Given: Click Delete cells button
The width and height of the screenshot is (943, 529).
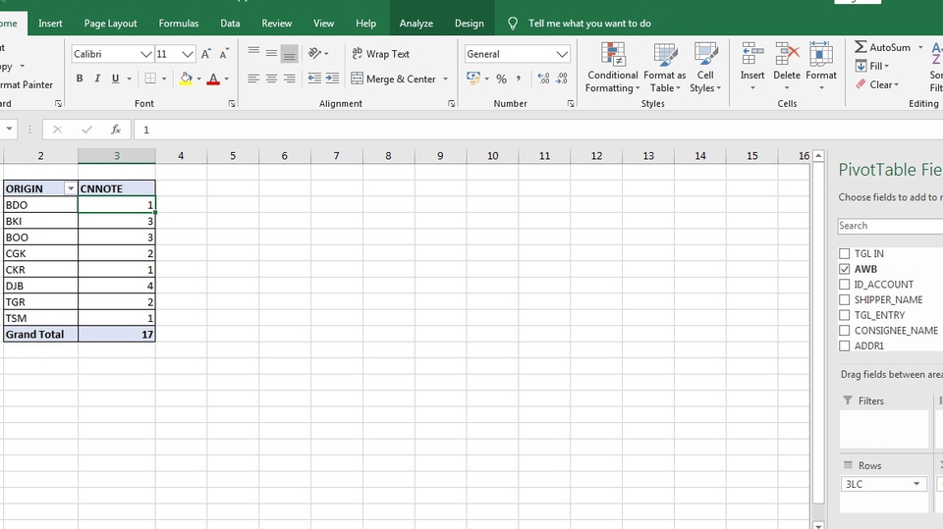Looking at the screenshot, I should click(x=787, y=66).
